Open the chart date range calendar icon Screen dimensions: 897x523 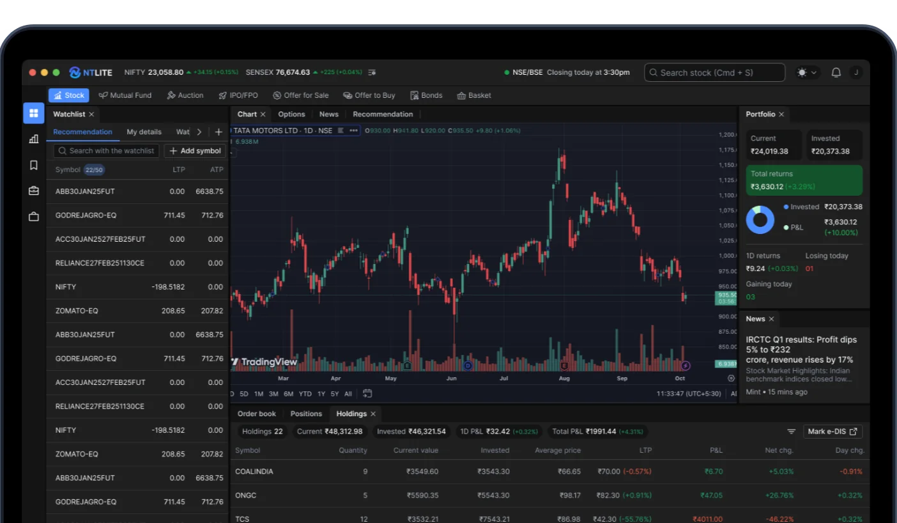(x=367, y=394)
